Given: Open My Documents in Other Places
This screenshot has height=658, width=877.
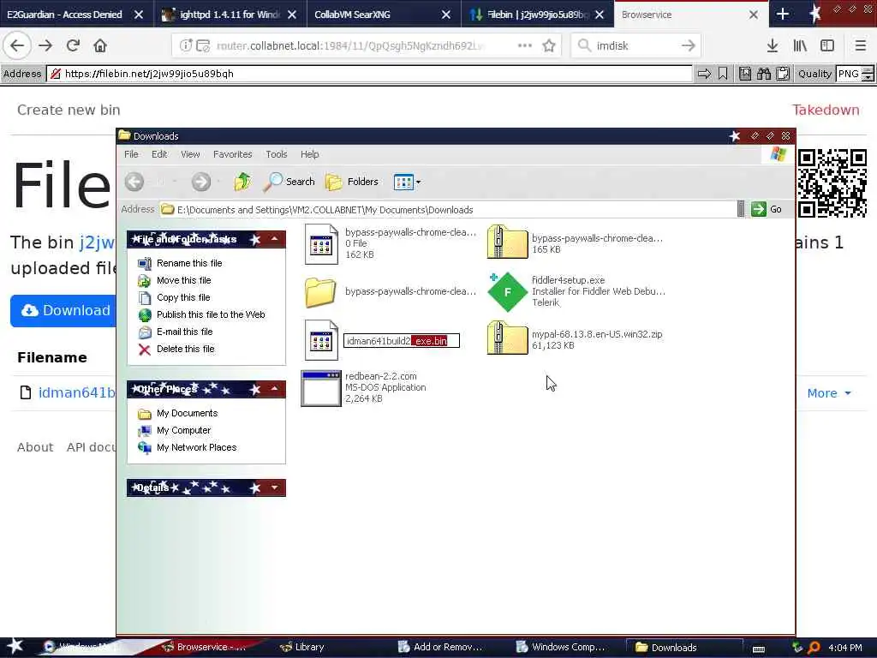Looking at the screenshot, I should coord(187,413).
